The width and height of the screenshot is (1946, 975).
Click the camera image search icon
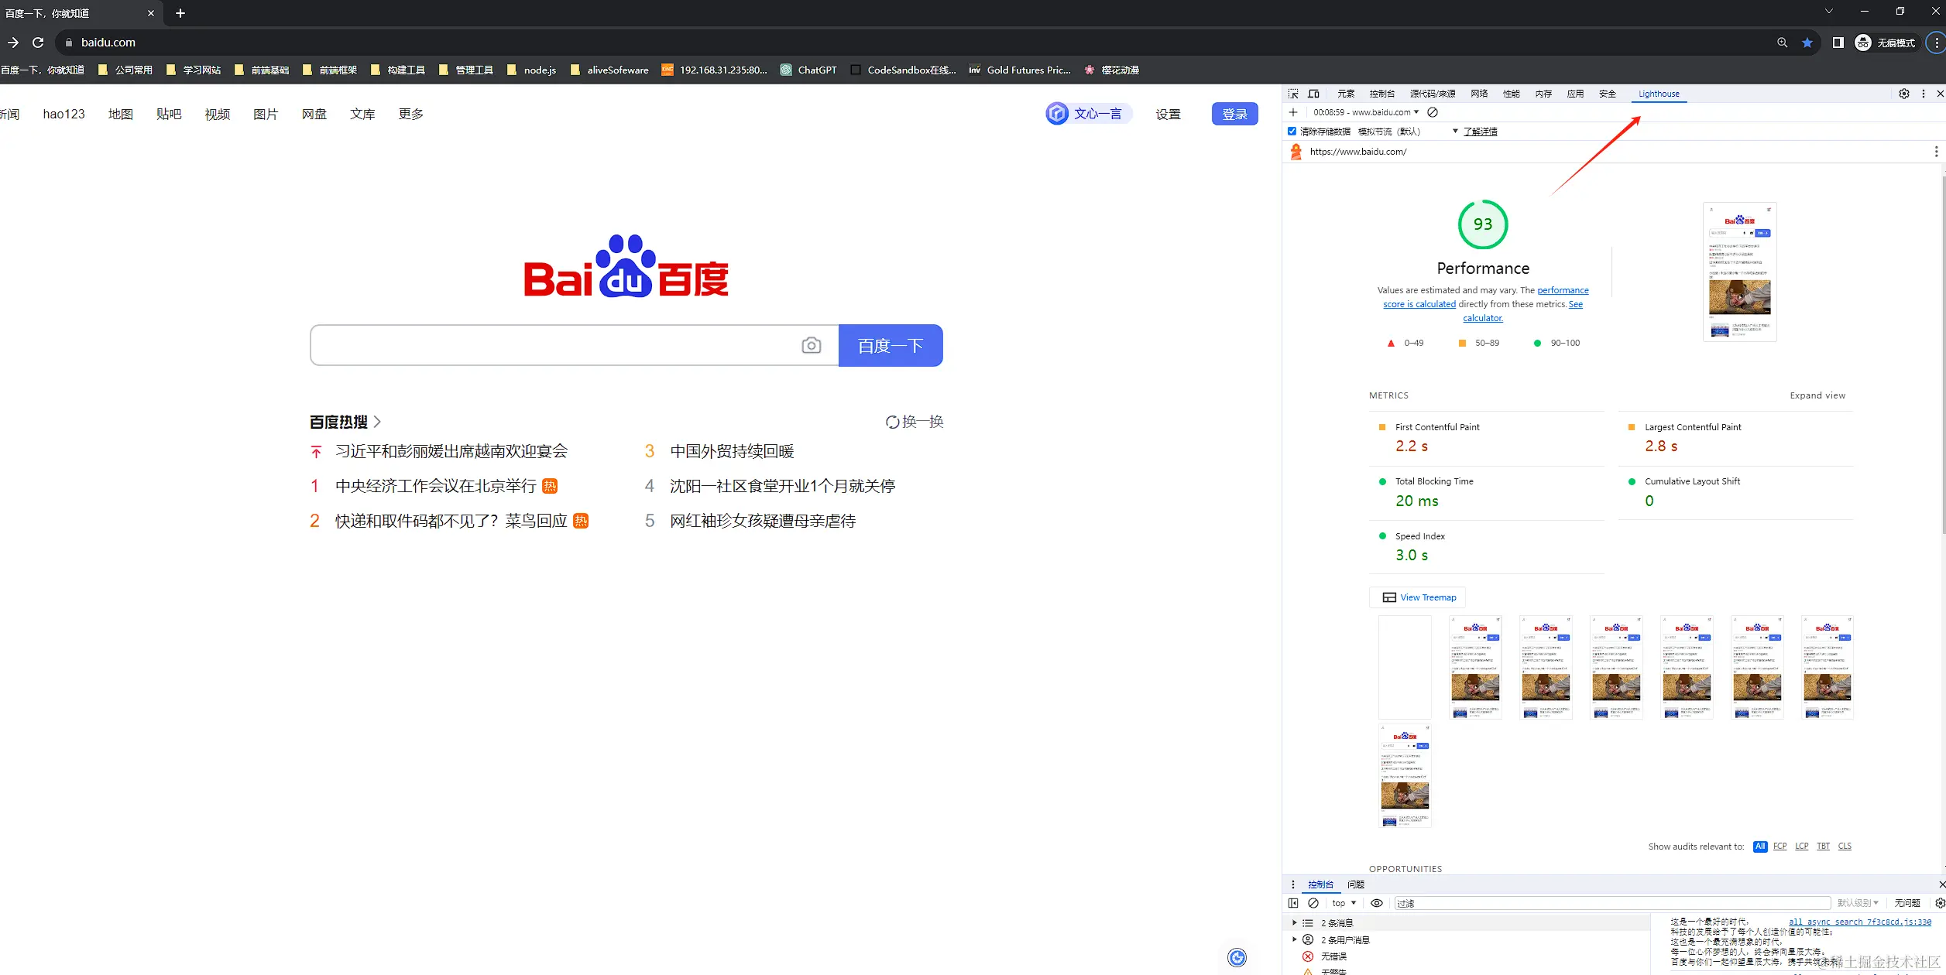pyautogui.click(x=811, y=345)
